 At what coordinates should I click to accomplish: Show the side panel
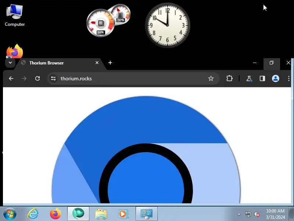[x=262, y=78]
